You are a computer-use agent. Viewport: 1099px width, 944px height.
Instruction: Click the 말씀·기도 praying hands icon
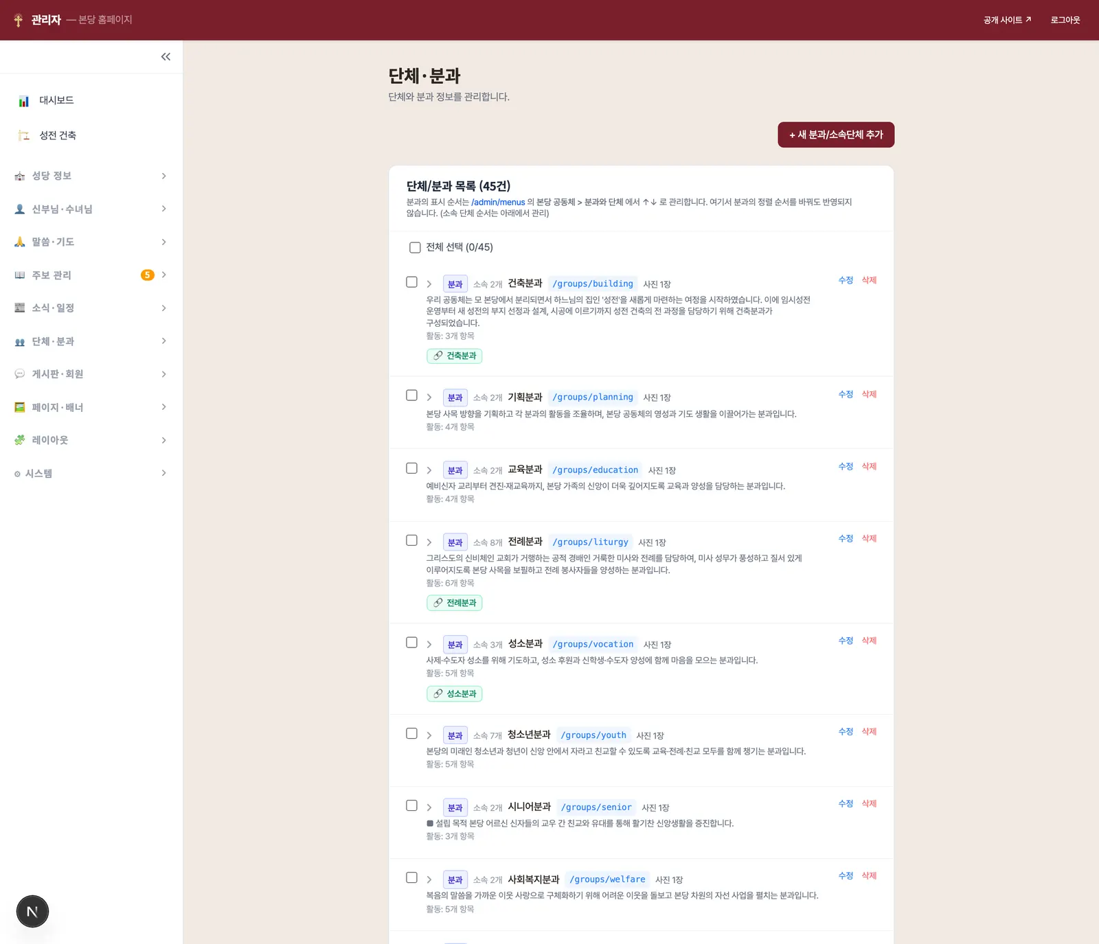click(x=20, y=242)
